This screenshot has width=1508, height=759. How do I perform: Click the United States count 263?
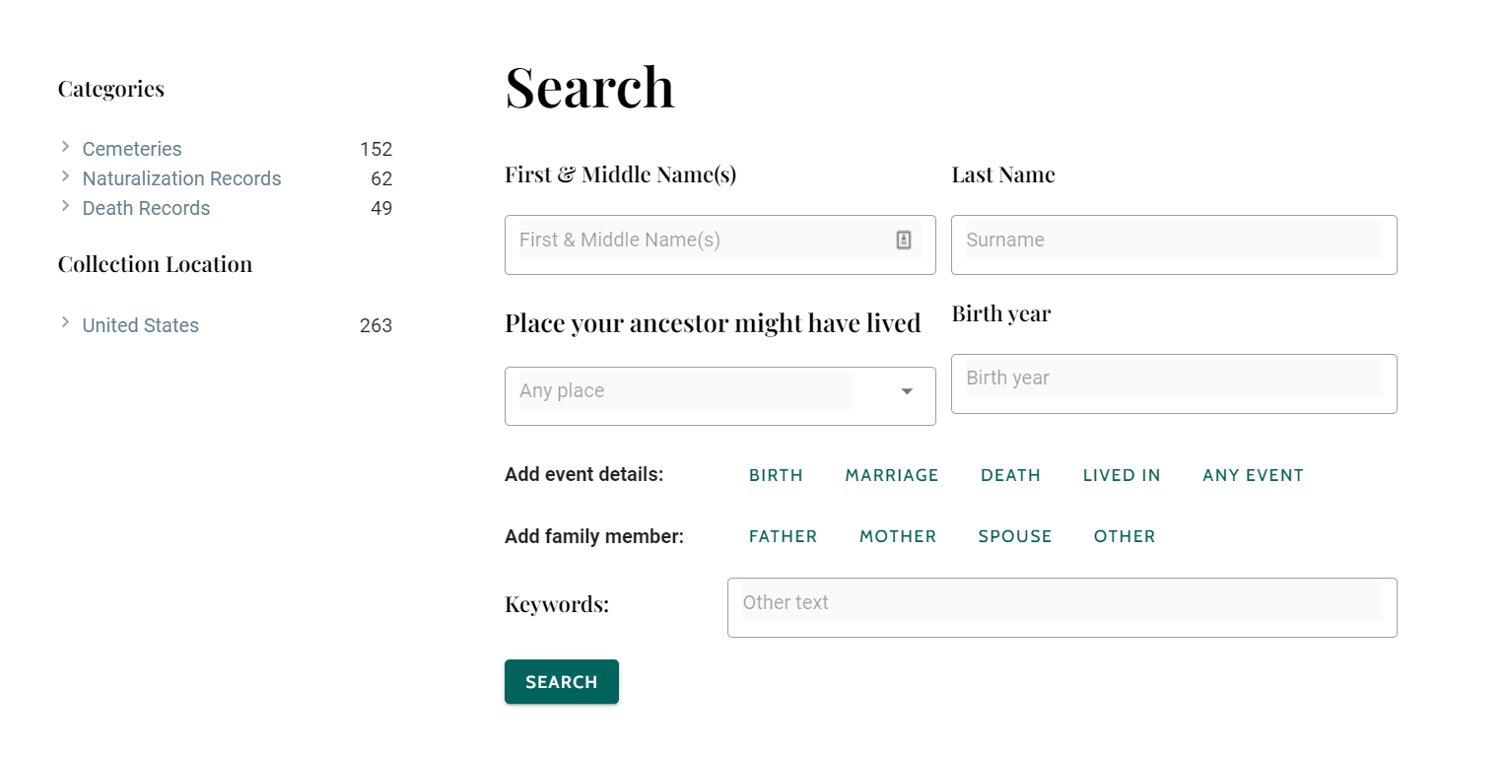[x=376, y=325]
